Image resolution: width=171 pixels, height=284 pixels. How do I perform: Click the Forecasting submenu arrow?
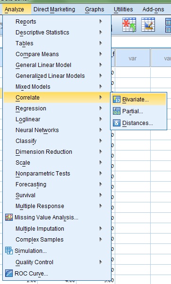pyautogui.click(x=101, y=184)
